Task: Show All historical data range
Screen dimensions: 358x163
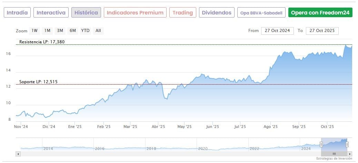Action: [x=98, y=31]
